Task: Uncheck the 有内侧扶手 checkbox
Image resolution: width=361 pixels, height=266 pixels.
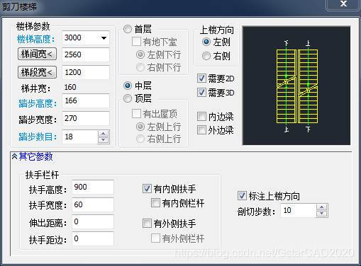Action: (147, 189)
